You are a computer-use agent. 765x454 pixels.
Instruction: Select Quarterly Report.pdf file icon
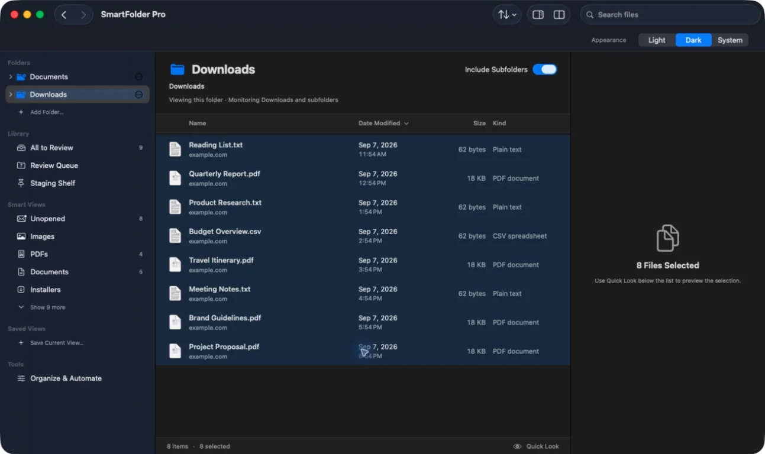[x=175, y=178]
